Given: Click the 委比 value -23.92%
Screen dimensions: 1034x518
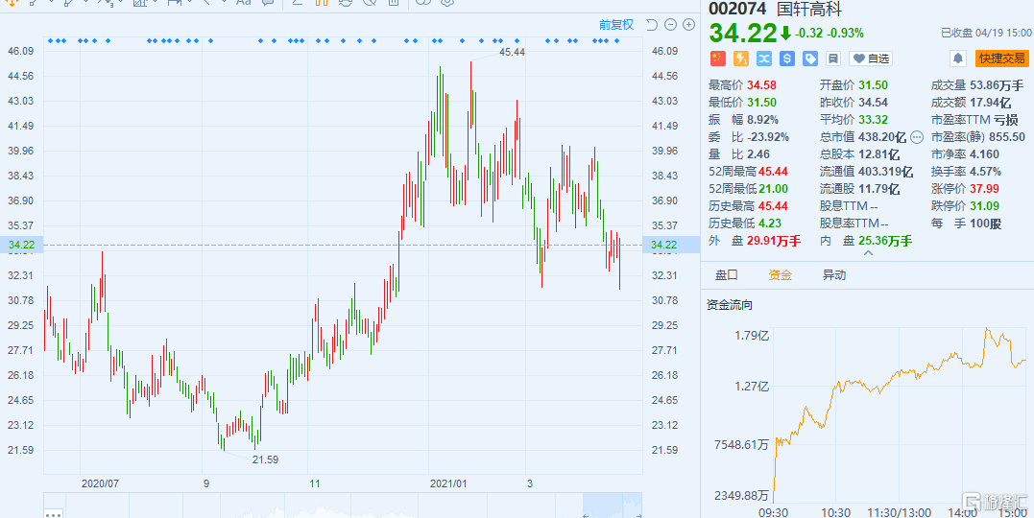Looking at the screenshot, I should [x=768, y=137].
